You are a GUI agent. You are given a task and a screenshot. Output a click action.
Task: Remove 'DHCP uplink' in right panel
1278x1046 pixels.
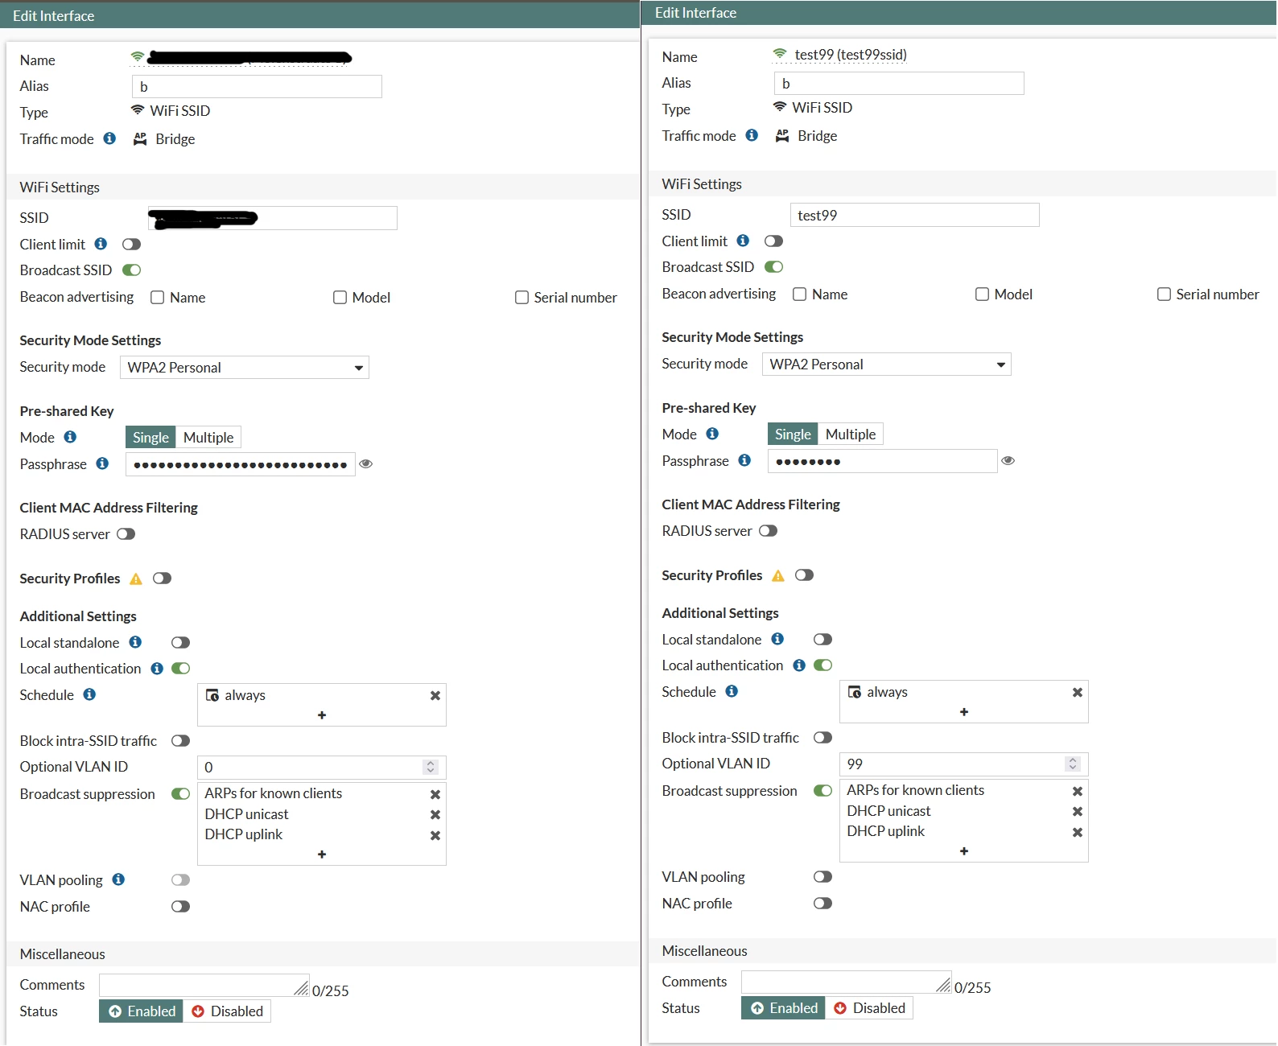click(x=1078, y=832)
